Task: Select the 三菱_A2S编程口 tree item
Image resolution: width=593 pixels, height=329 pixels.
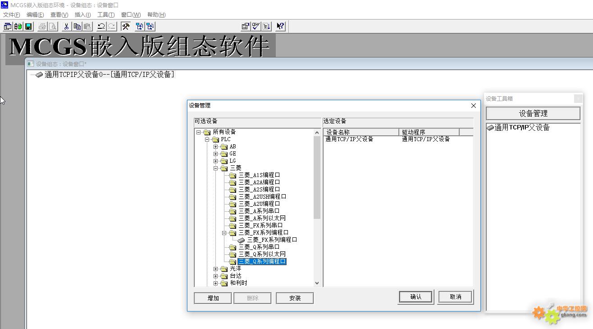Action: click(x=259, y=190)
